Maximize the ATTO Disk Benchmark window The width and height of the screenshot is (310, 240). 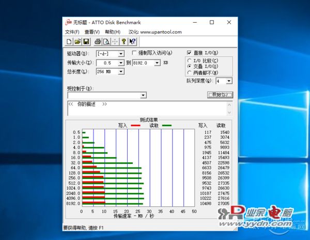point(212,22)
